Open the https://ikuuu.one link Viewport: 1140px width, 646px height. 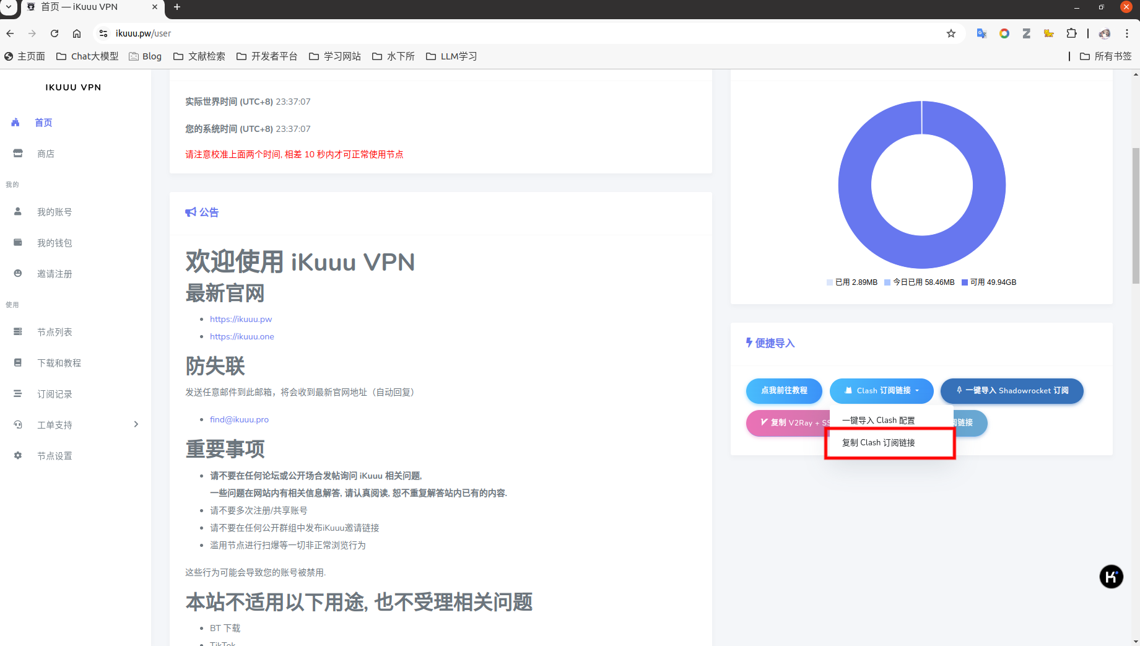[x=241, y=337]
